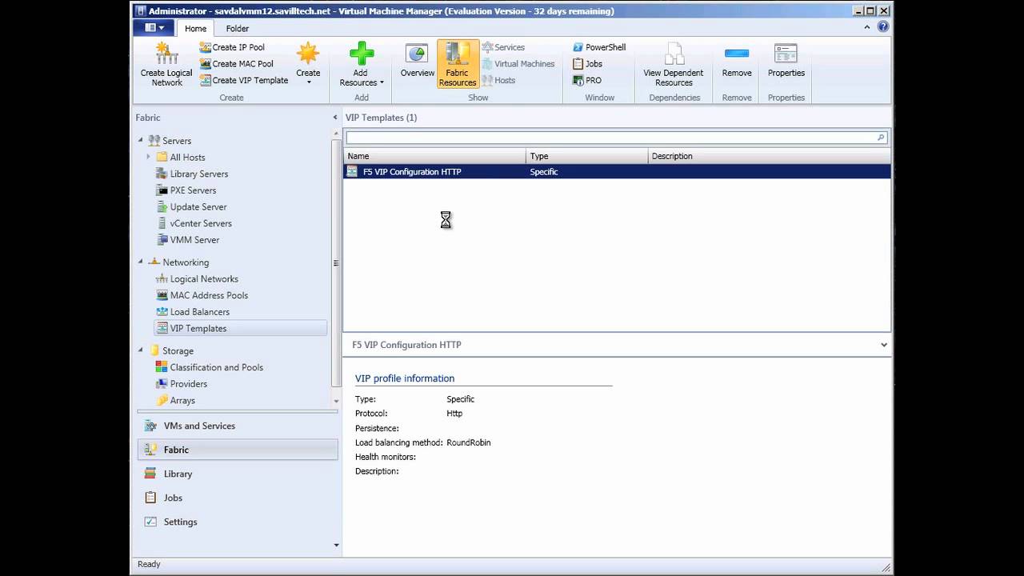Select the F5 VIP Configuration HTTP row
The width and height of the screenshot is (1024, 576).
(617, 171)
